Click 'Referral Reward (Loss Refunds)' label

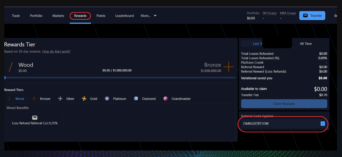coord(263,71)
